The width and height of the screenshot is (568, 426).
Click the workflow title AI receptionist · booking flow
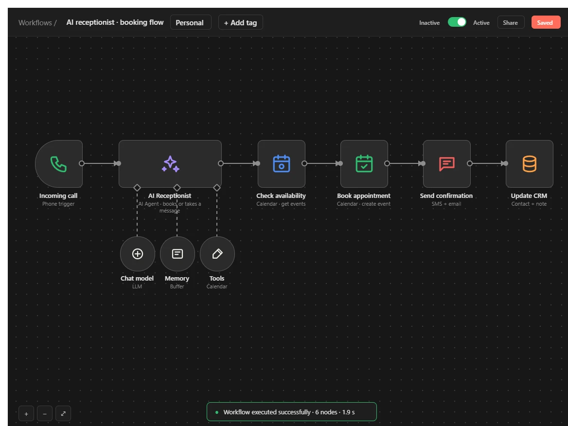tap(115, 22)
